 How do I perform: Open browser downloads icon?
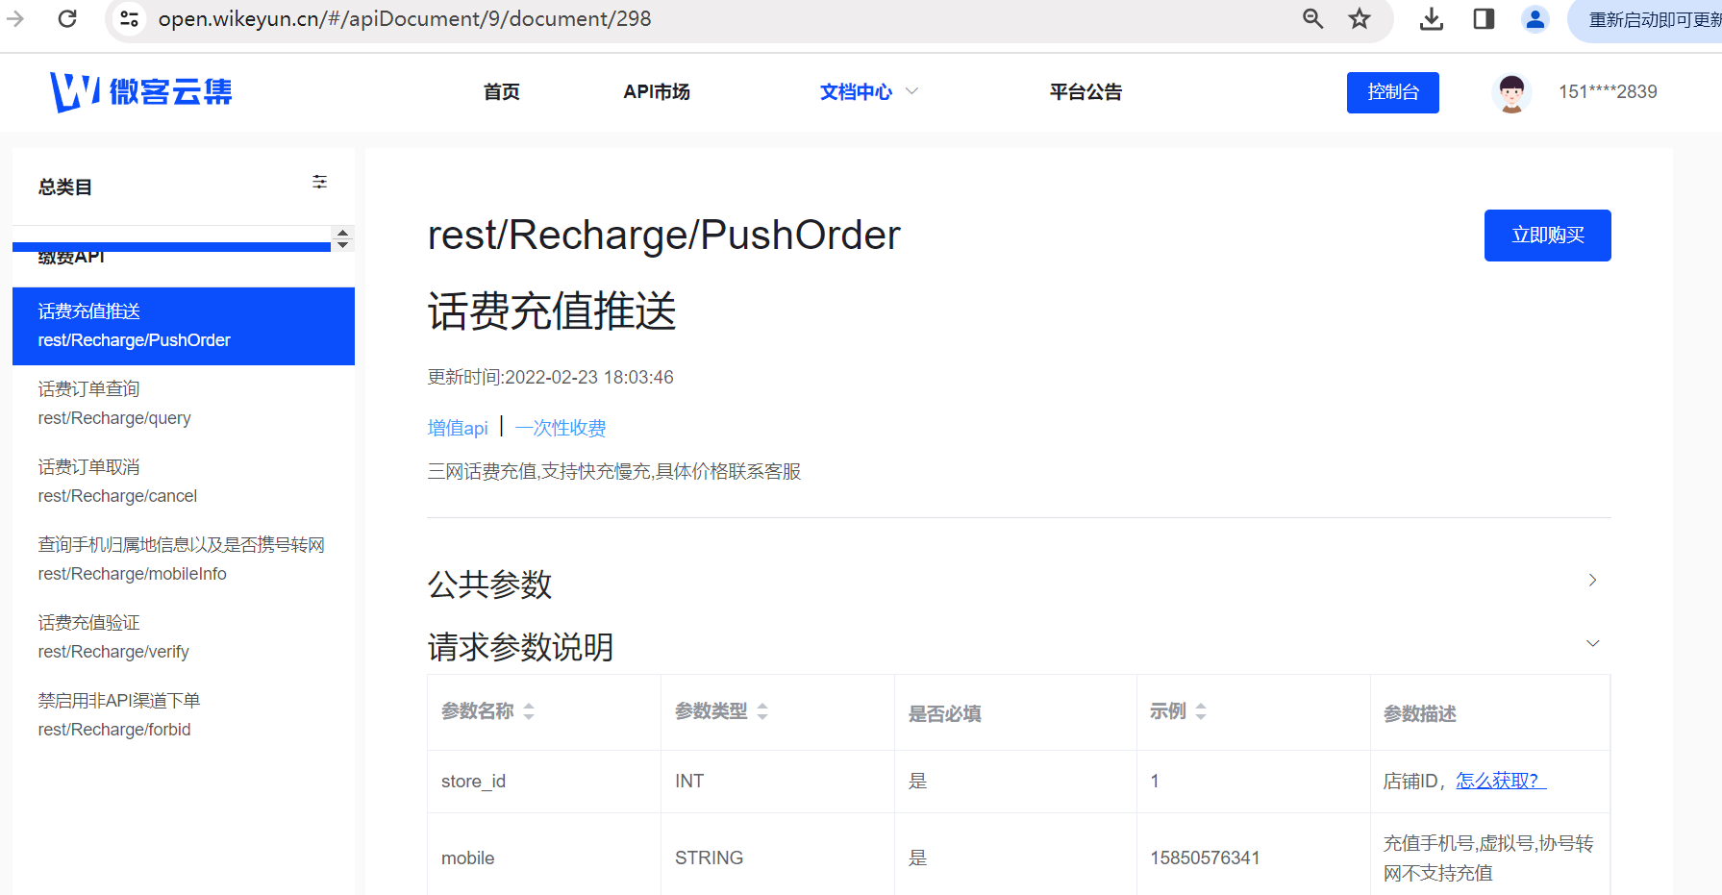click(x=1432, y=18)
